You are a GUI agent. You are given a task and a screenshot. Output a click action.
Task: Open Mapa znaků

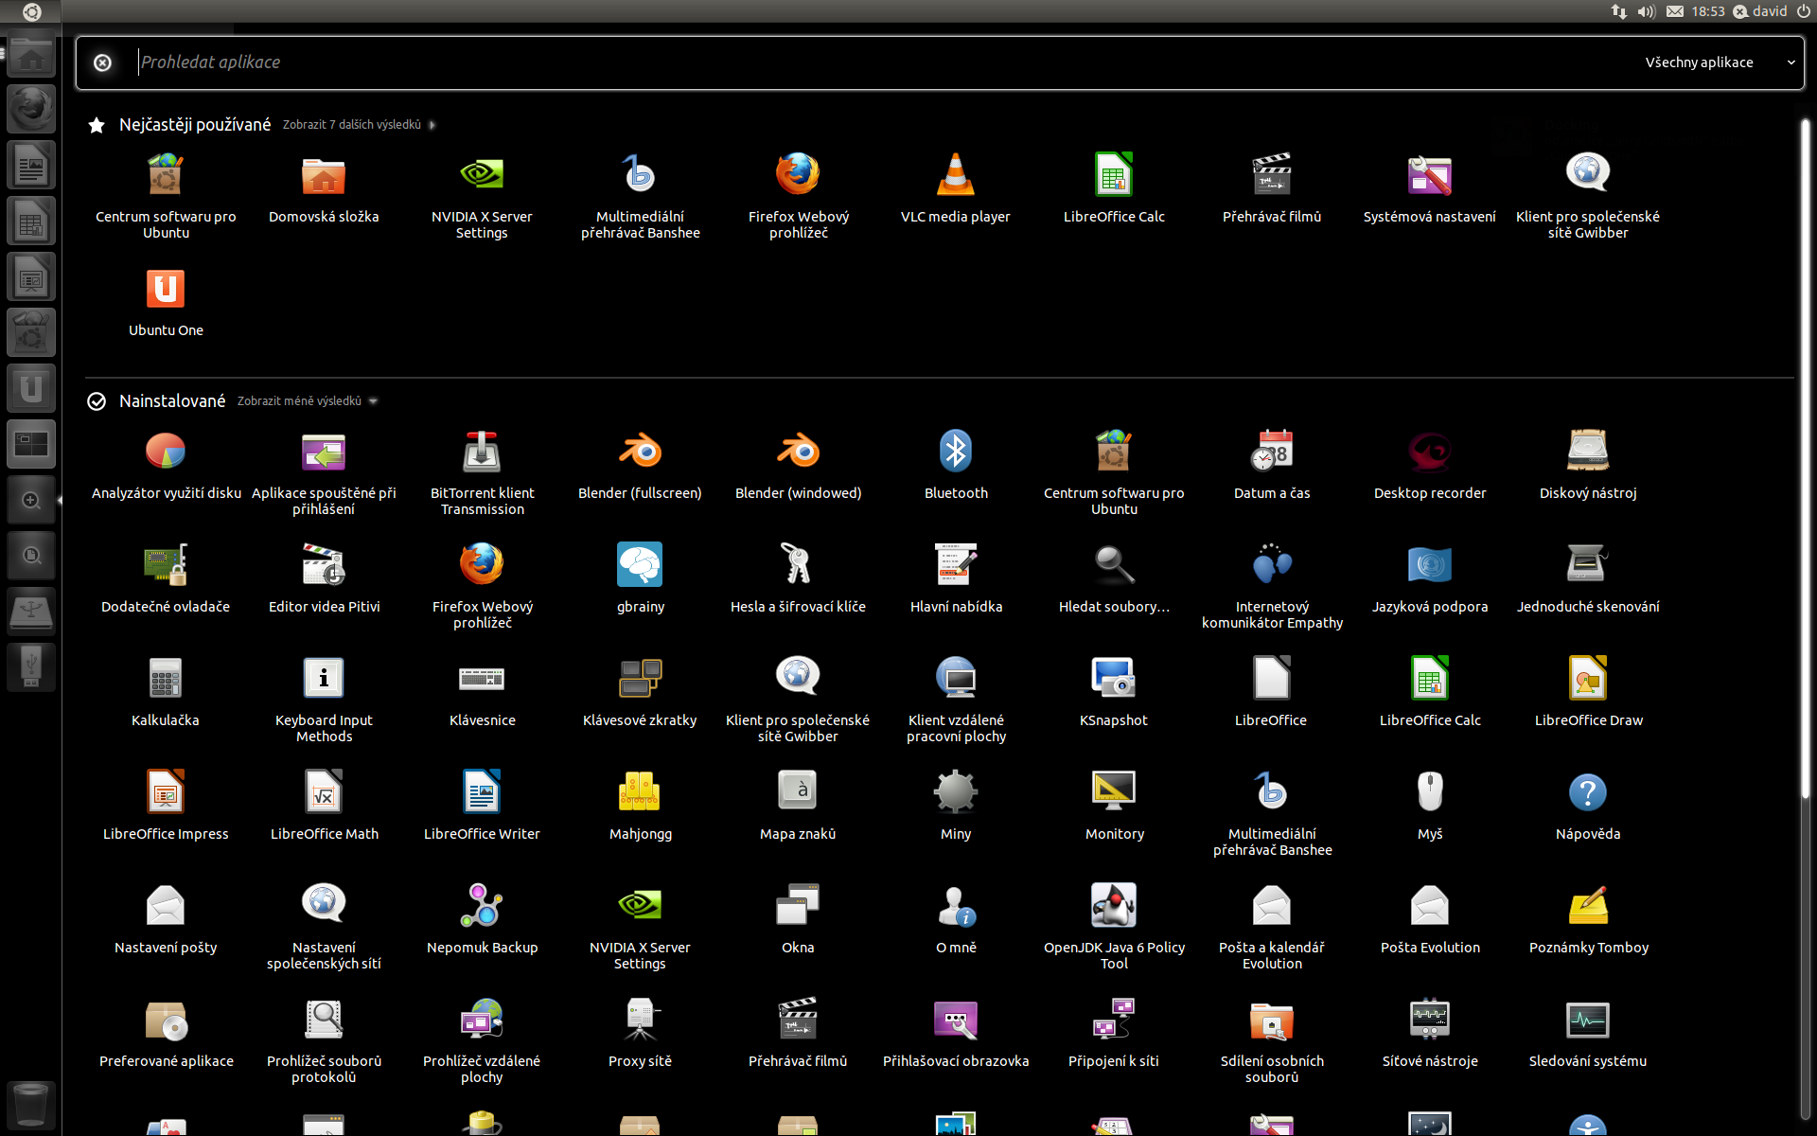tap(798, 805)
